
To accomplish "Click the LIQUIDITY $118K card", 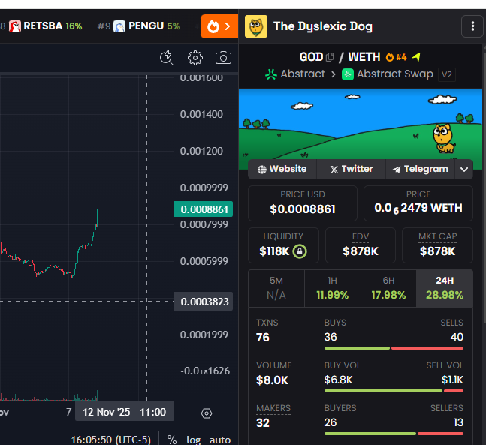I will coord(283,245).
